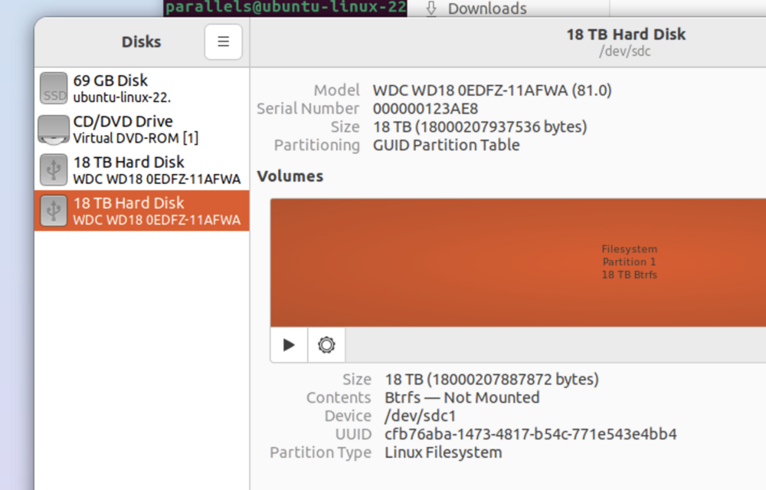Viewport: 766px width, 490px height.
Task: Select the CD/DVD Drive entry
Action: coord(142,129)
